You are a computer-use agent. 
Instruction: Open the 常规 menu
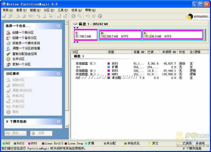coord(8,10)
